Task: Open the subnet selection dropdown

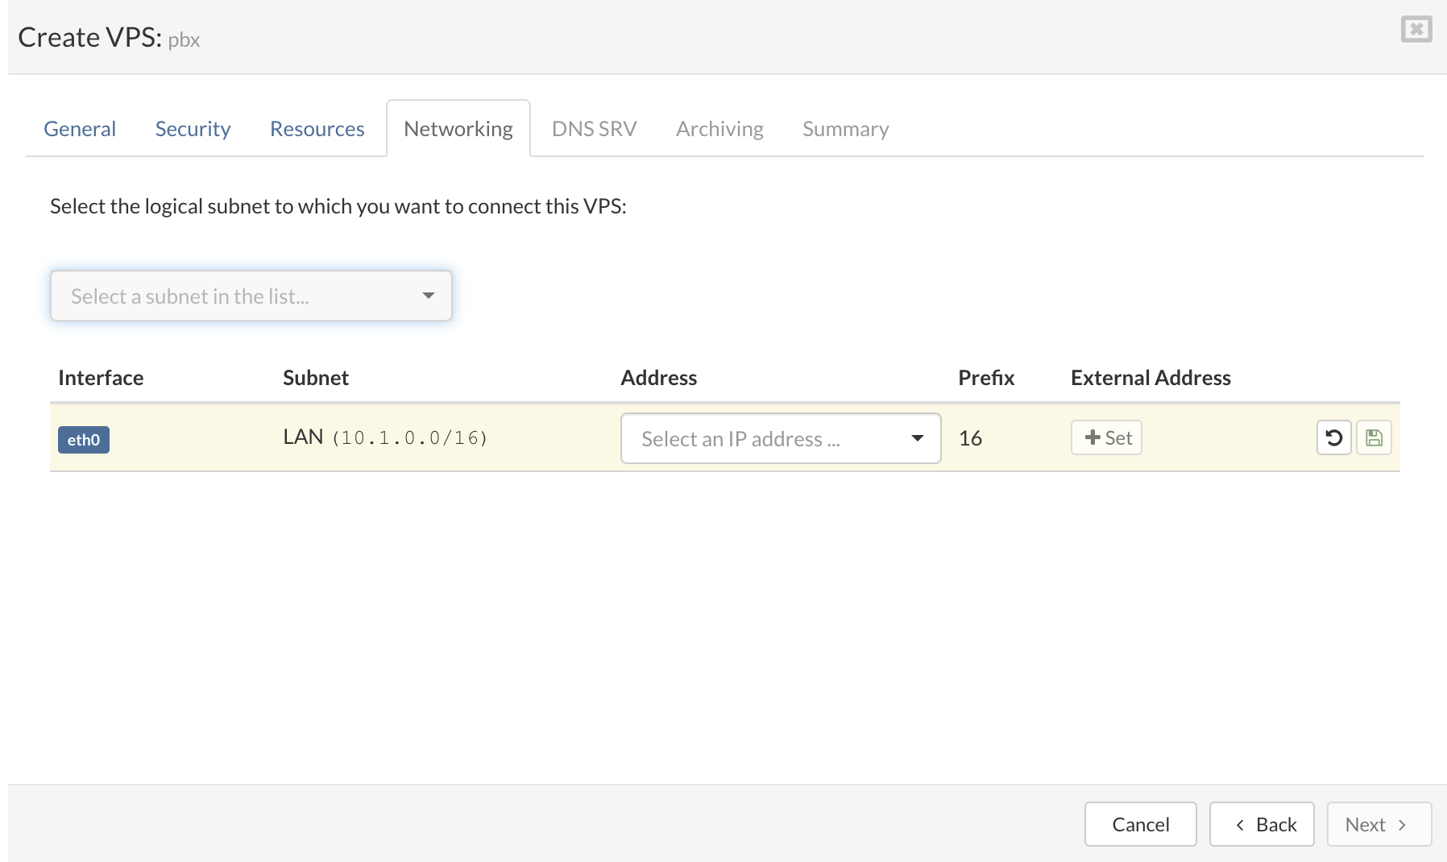Action: [x=251, y=296]
